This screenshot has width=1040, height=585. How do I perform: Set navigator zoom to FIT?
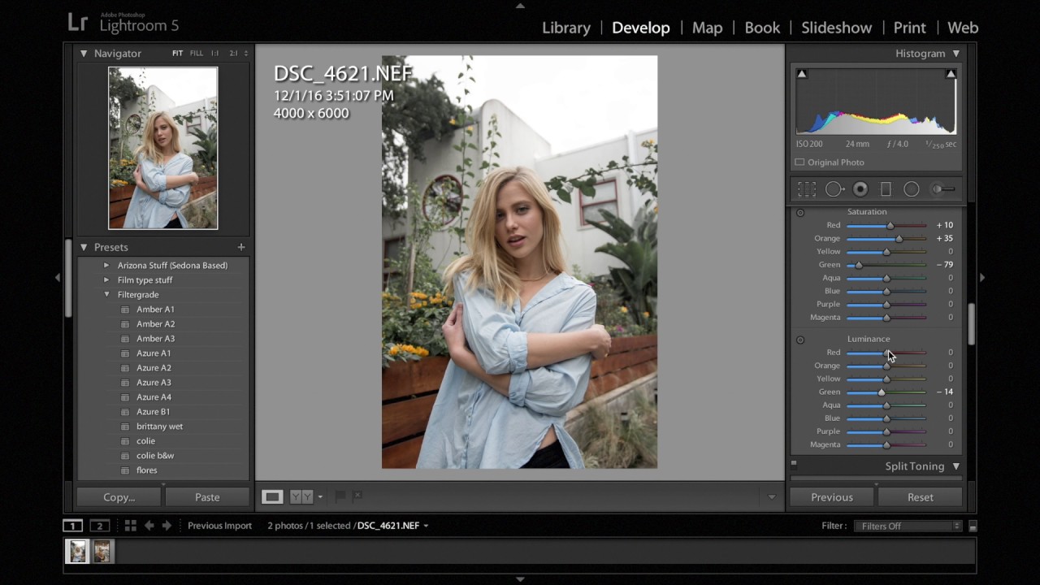pos(177,54)
